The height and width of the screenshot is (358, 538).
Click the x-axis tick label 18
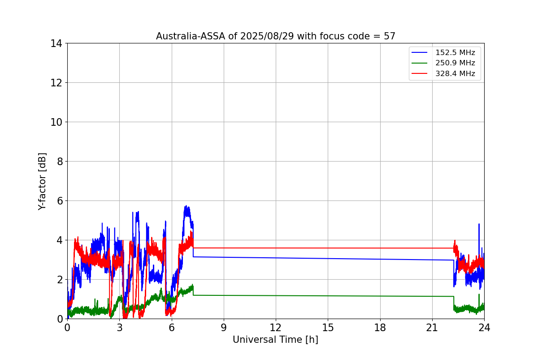point(380,328)
